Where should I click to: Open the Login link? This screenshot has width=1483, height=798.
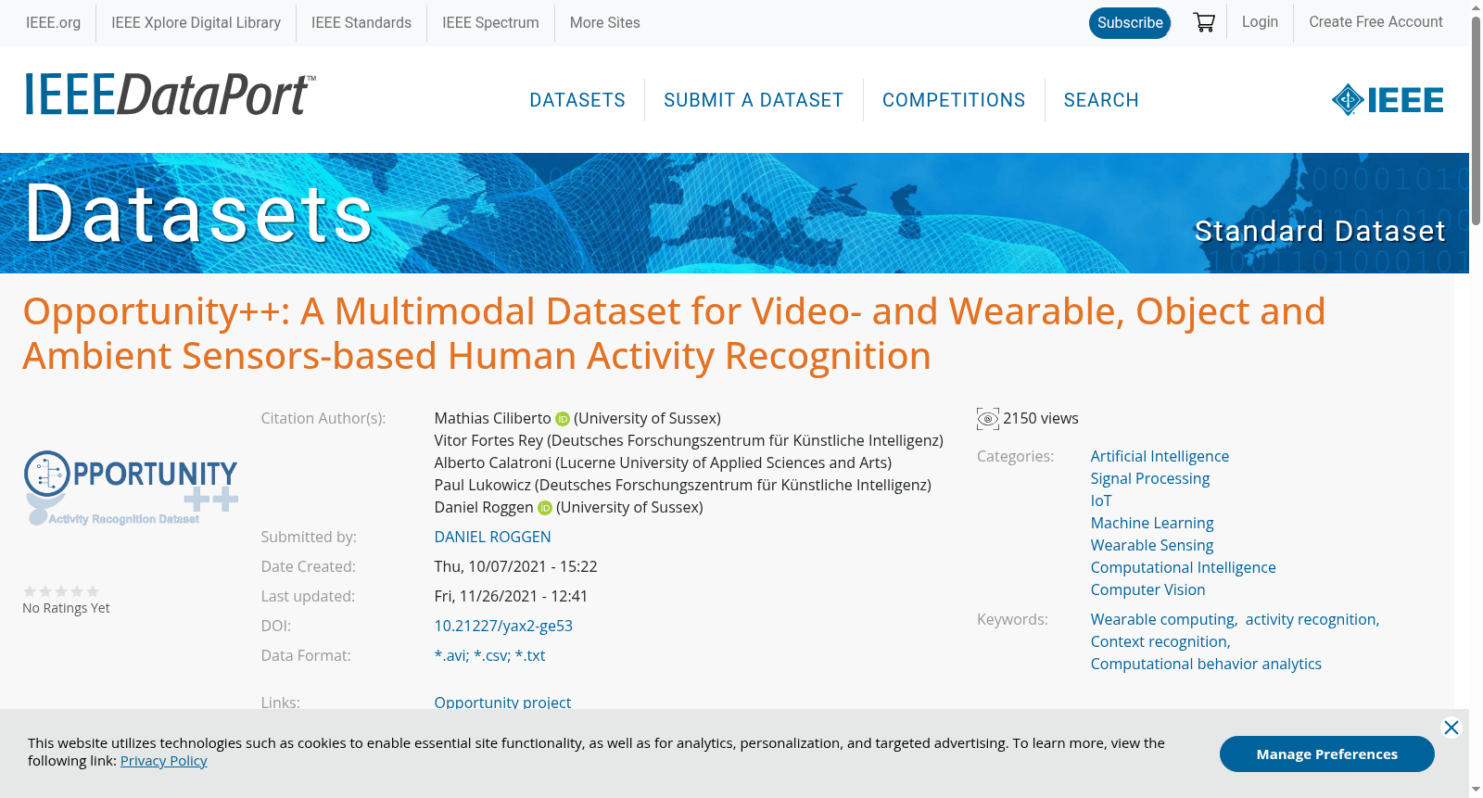tap(1260, 22)
